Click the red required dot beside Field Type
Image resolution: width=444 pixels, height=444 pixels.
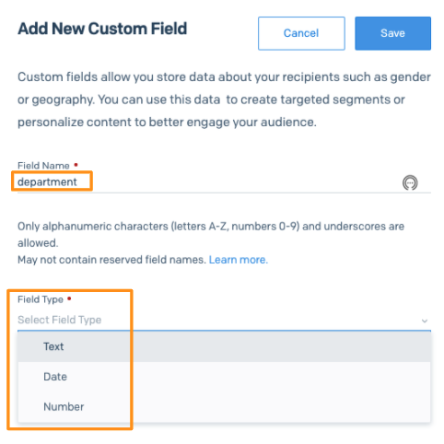[69, 298]
